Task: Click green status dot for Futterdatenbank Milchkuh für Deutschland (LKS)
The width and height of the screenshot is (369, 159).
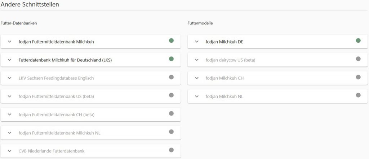Action: pyautogui.click(x=171, y=59)
